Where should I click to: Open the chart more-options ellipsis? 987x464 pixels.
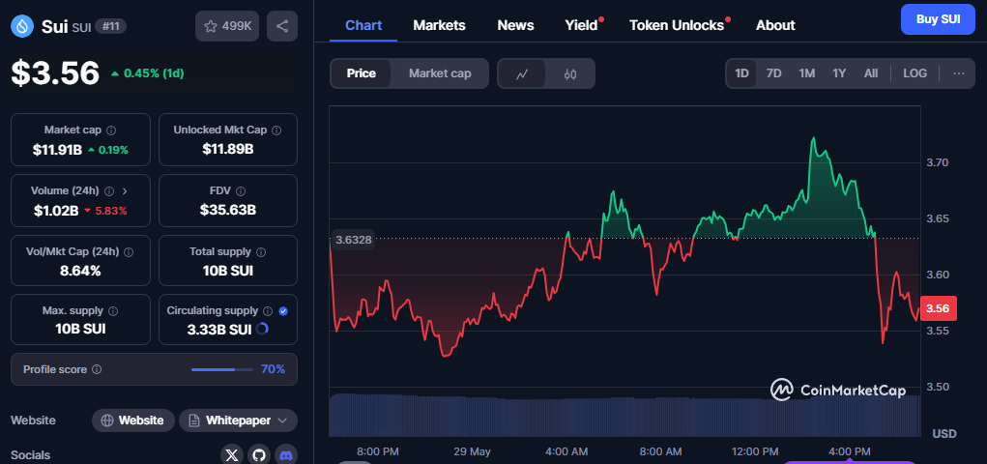tap(959, 73)
